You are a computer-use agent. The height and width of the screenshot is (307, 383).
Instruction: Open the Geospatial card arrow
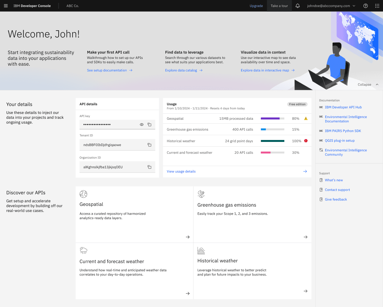(x=188, y=237)
